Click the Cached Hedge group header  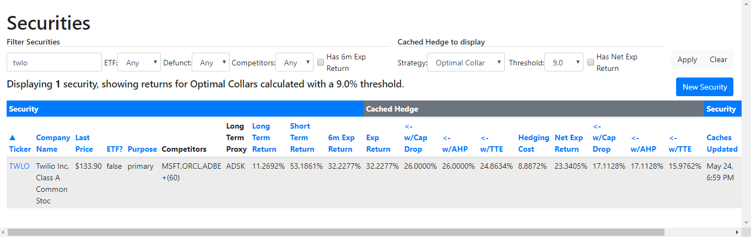click(x=534, y=109)
